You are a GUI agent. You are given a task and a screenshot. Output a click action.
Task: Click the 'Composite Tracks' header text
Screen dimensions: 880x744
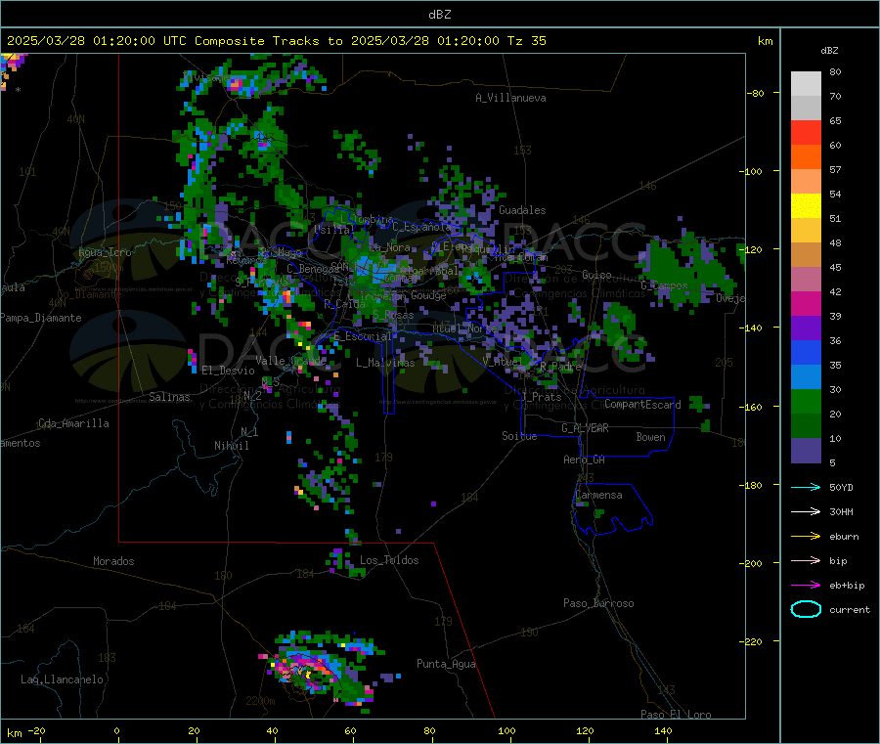coord(257,41)
